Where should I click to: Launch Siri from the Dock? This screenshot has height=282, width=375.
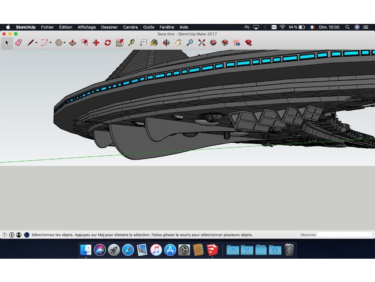point(100,250)
